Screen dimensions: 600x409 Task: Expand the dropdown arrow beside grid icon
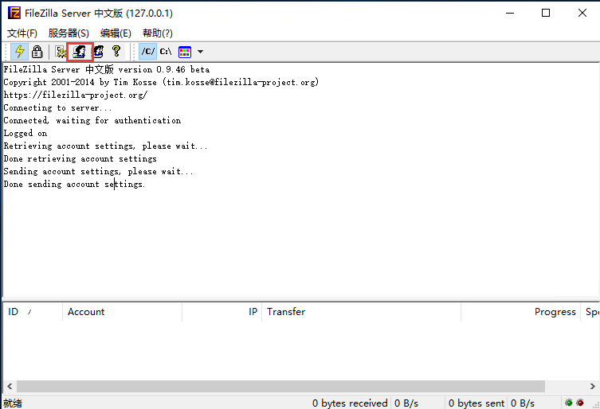(x=200, y=52)
